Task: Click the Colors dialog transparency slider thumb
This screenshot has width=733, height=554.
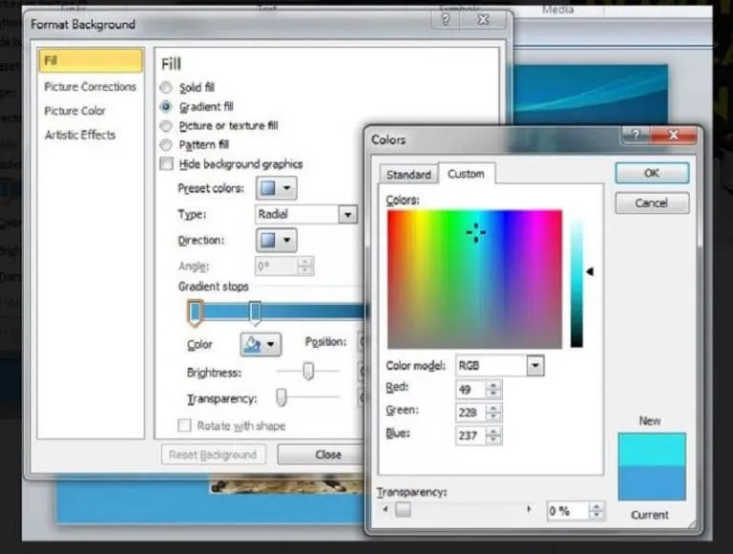Action: tap(403, 509)
